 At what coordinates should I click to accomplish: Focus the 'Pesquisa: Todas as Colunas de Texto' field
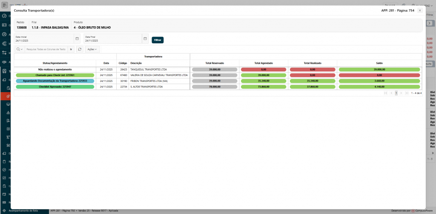tap(46, 49)
